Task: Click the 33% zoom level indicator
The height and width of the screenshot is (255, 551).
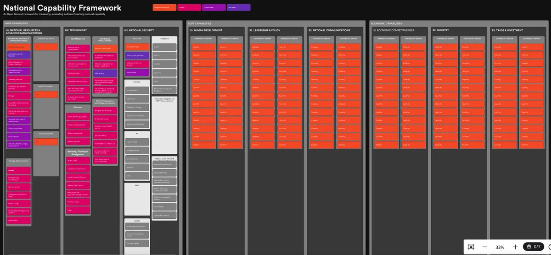Action: tap(500, 247)
